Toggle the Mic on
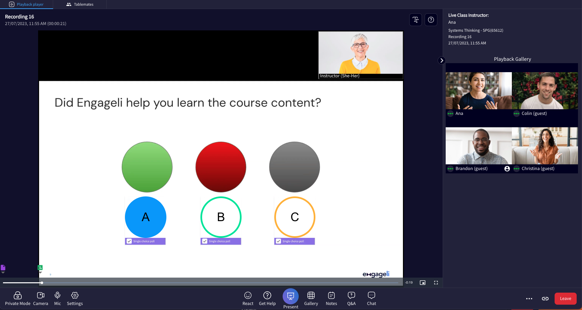The image size is (582, 310). tap(57, 298)
